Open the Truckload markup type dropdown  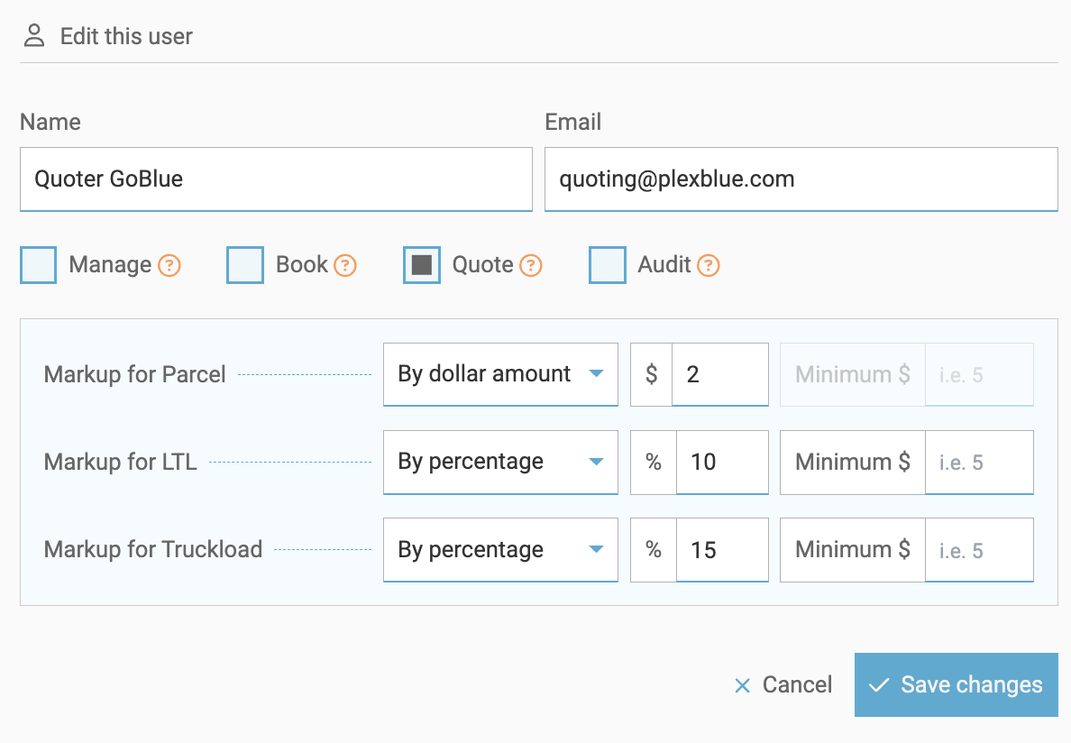coord(500,549)
